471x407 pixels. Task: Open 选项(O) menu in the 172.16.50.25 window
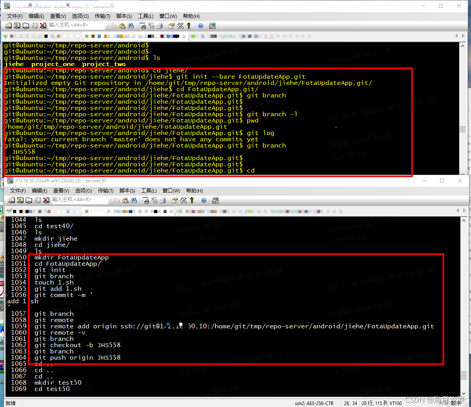83,191
